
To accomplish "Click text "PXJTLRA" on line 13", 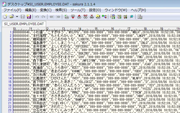I will click(x=84, y=75).
